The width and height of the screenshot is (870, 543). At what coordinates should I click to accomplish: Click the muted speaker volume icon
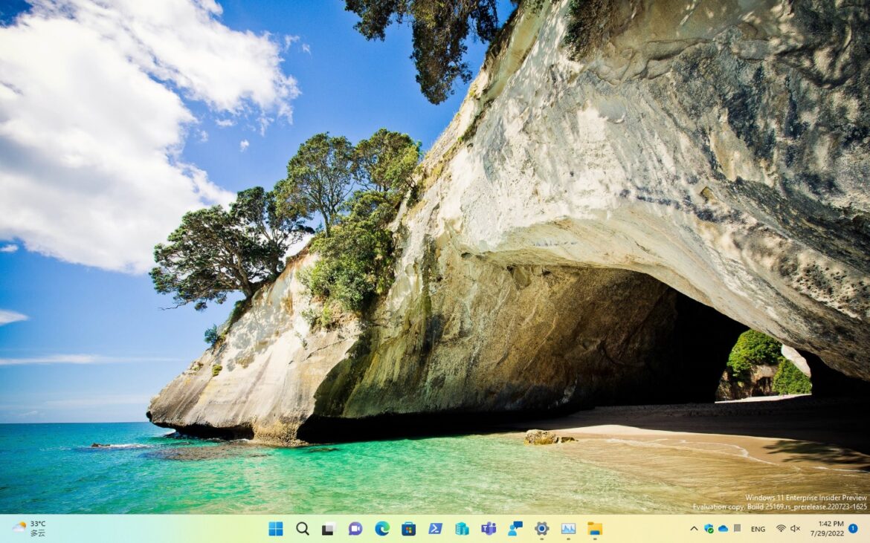click(x=795, y=528)
